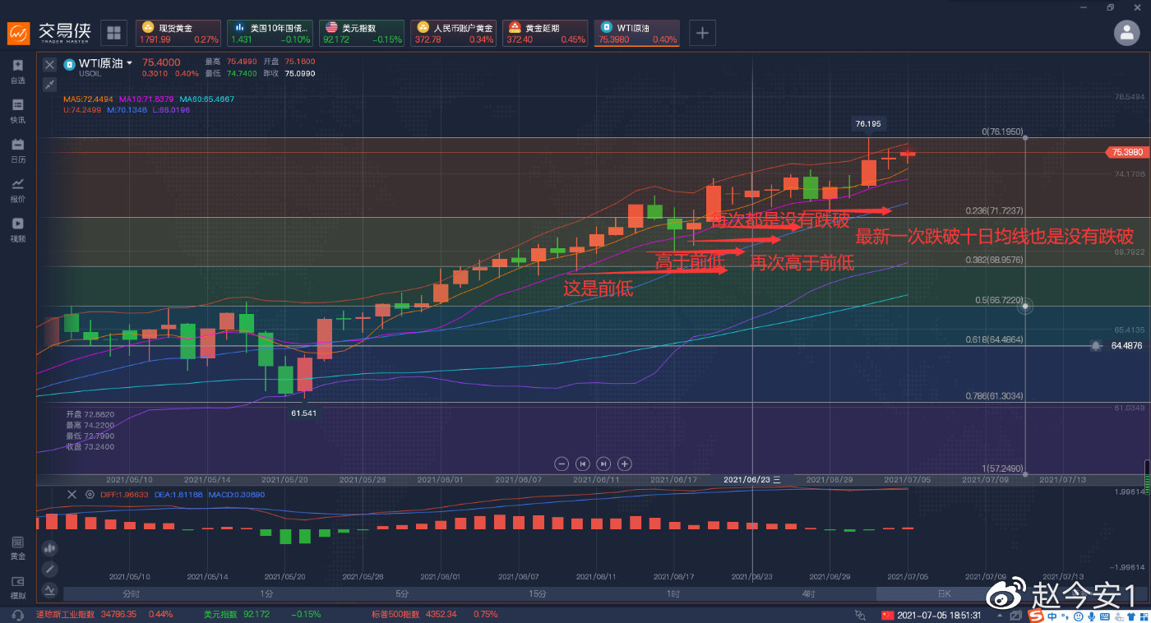This screenshot has width=1151, height=623.
Task: Open the 自选 watchlist sidebar section
Action: (17, 72)
